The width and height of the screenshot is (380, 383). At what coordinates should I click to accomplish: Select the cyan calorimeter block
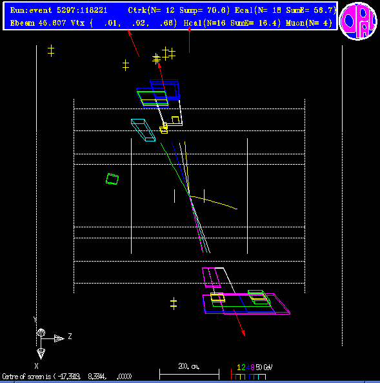click(143, 130)
